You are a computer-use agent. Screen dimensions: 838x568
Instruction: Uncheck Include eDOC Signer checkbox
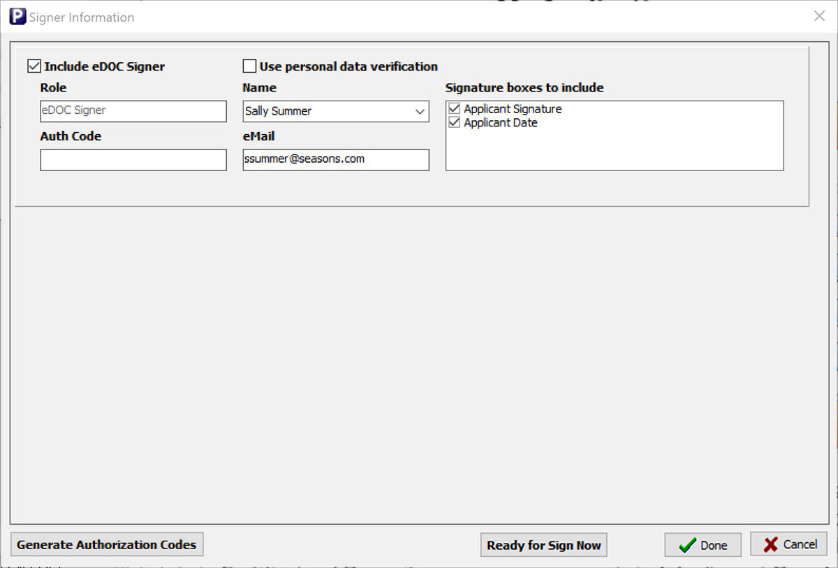pyautogui.click(x=34, y=66)
